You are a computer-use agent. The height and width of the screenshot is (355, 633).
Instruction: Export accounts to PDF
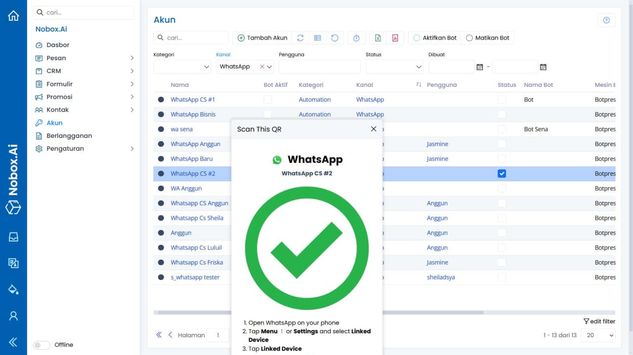pos(395,38)
